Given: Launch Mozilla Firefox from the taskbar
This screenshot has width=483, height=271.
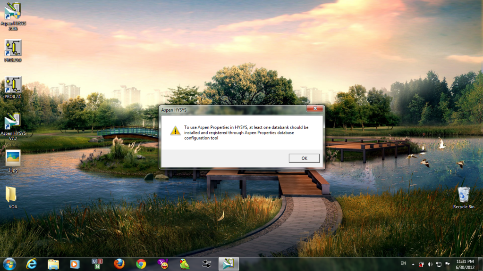Looking at the screenshot, I should [x=119, y=263].
